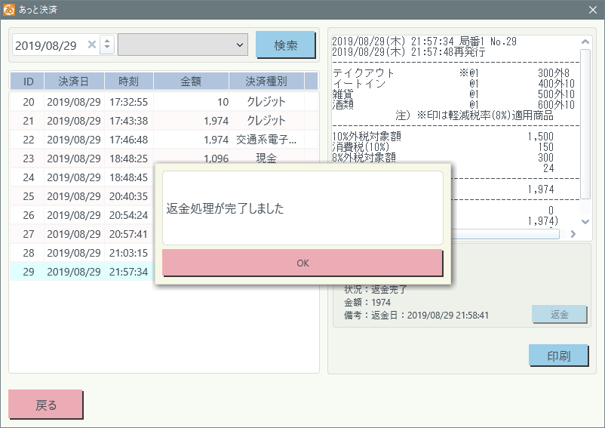Sort by the 決済日 column header
Screen dimensions: 605x428
point(73,81)
